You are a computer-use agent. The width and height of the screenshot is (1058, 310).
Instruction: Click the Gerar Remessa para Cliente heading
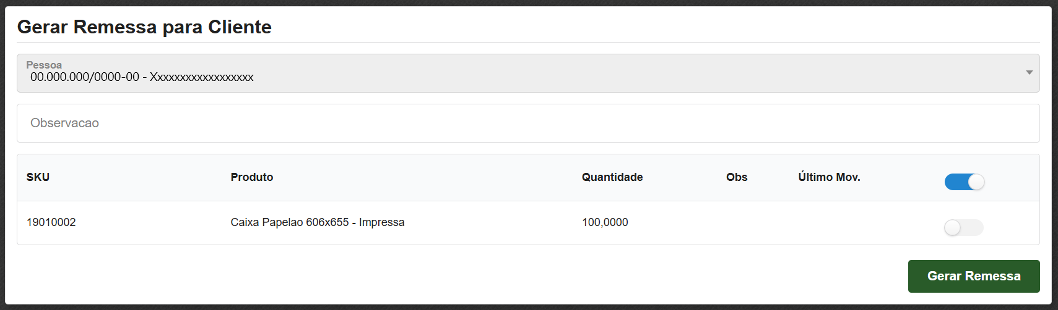tap(144, 27)
